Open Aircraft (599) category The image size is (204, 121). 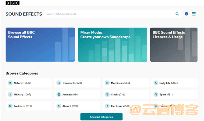tap(77, 106)
